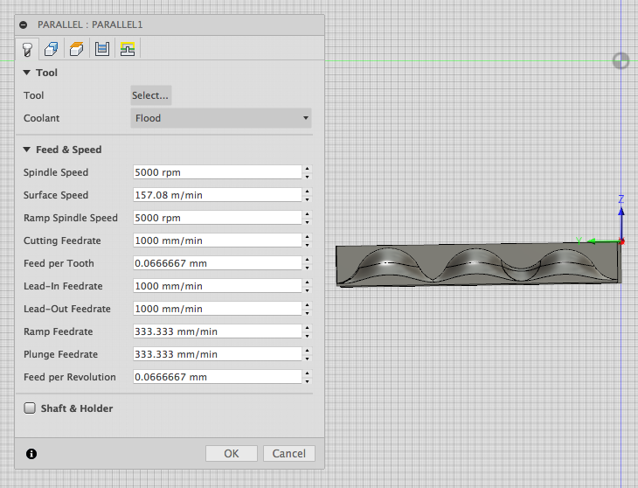Click the Ramp Spindle Speed field
The height and width of the screenshot is (488, 638).
coord(218,218)
